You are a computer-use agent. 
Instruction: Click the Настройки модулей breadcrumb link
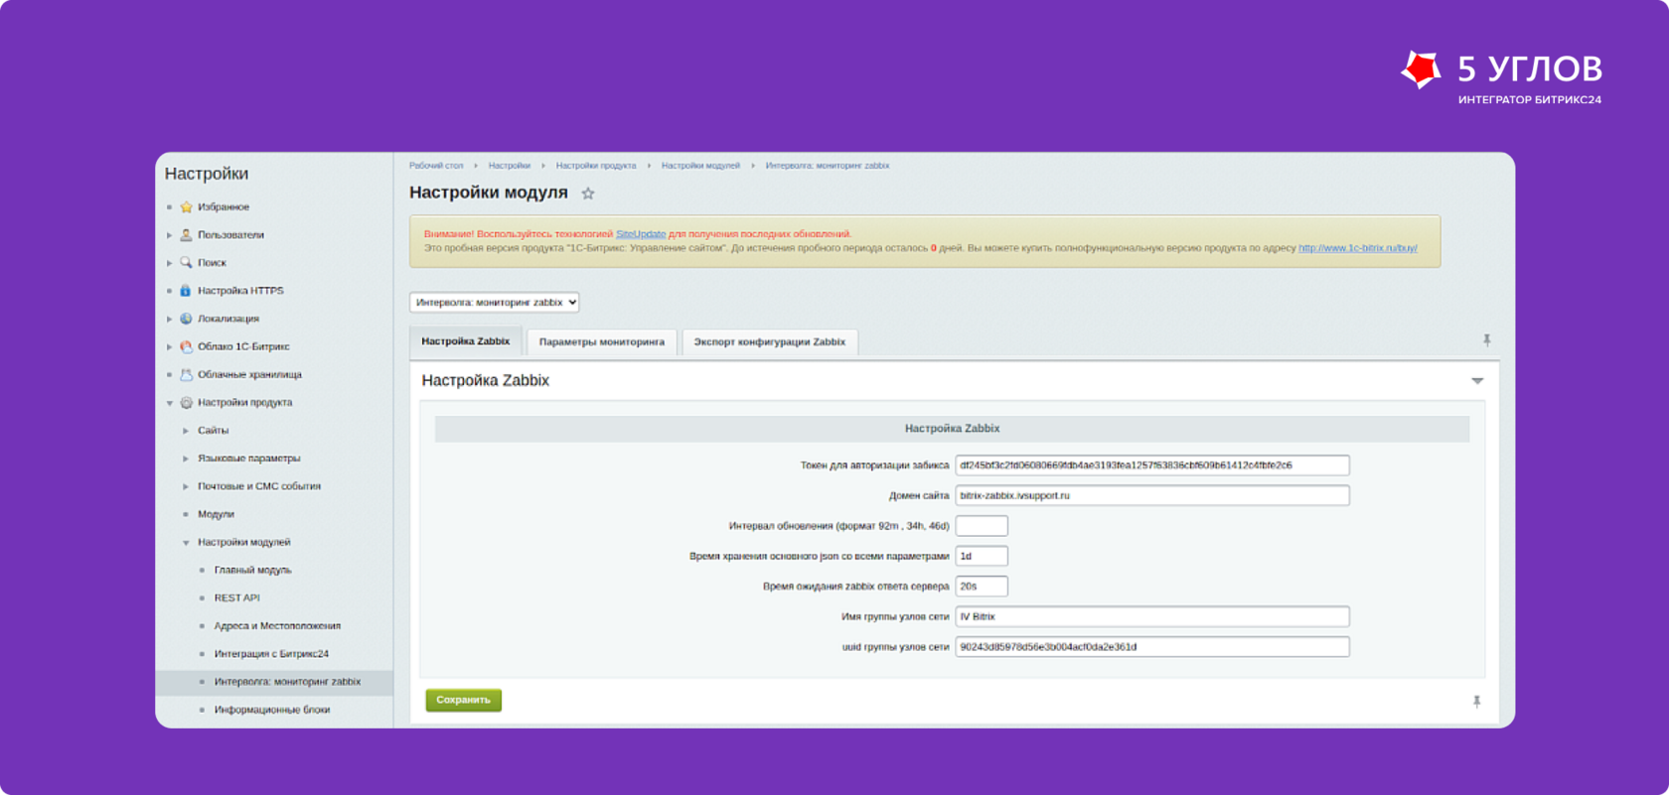coord(700,166)
